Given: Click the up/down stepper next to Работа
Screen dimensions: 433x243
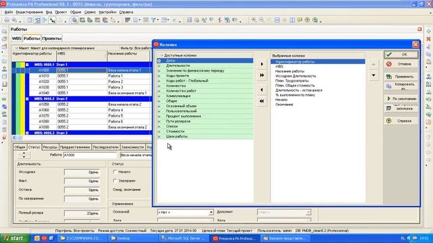Looking at the screenshot, I should click(24, 155).
